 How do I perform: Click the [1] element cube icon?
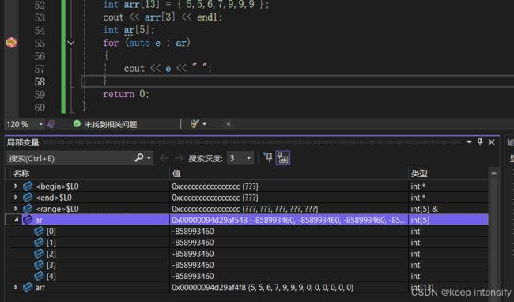39,242
